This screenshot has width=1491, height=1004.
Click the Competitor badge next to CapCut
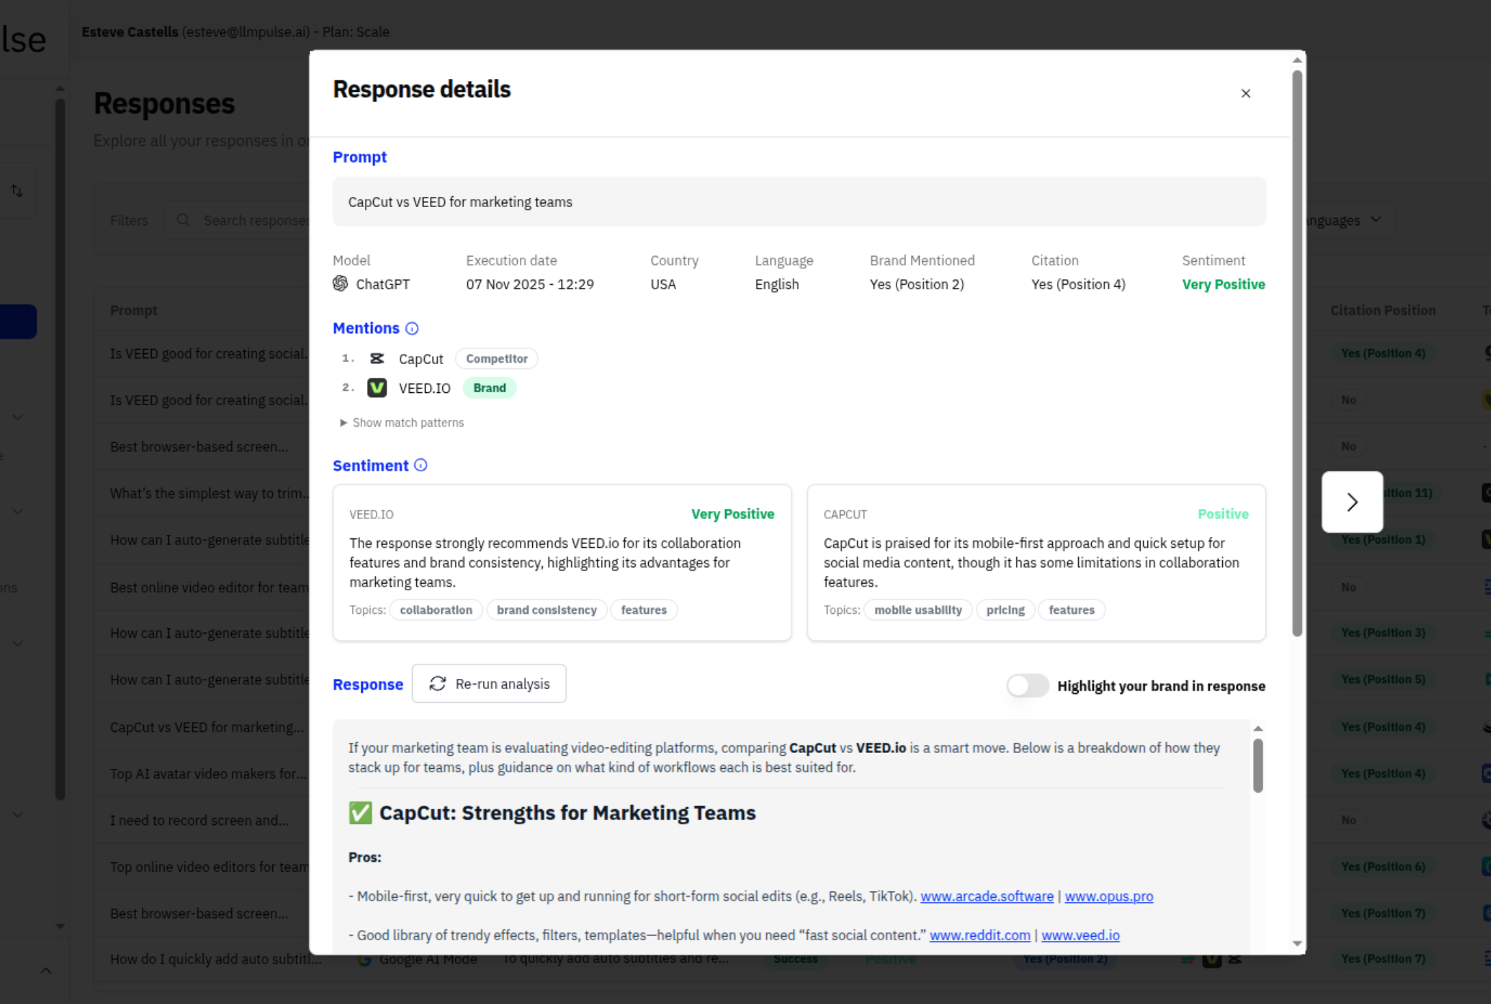coord(497,359)
